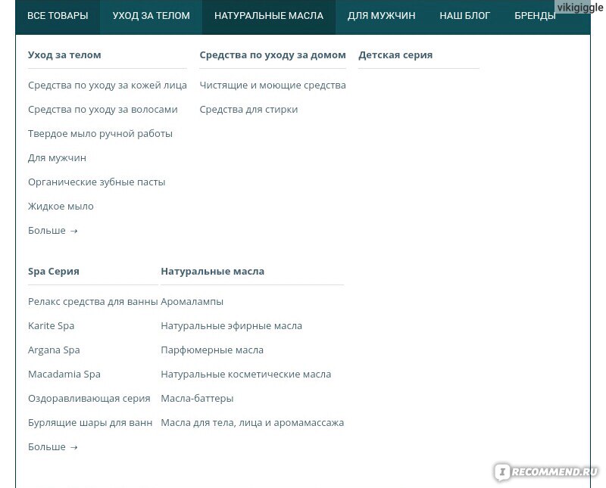This screenshot has height=488, width=606.
Task: Click Средства по уходу за домом heading
Action: point(273,54)
